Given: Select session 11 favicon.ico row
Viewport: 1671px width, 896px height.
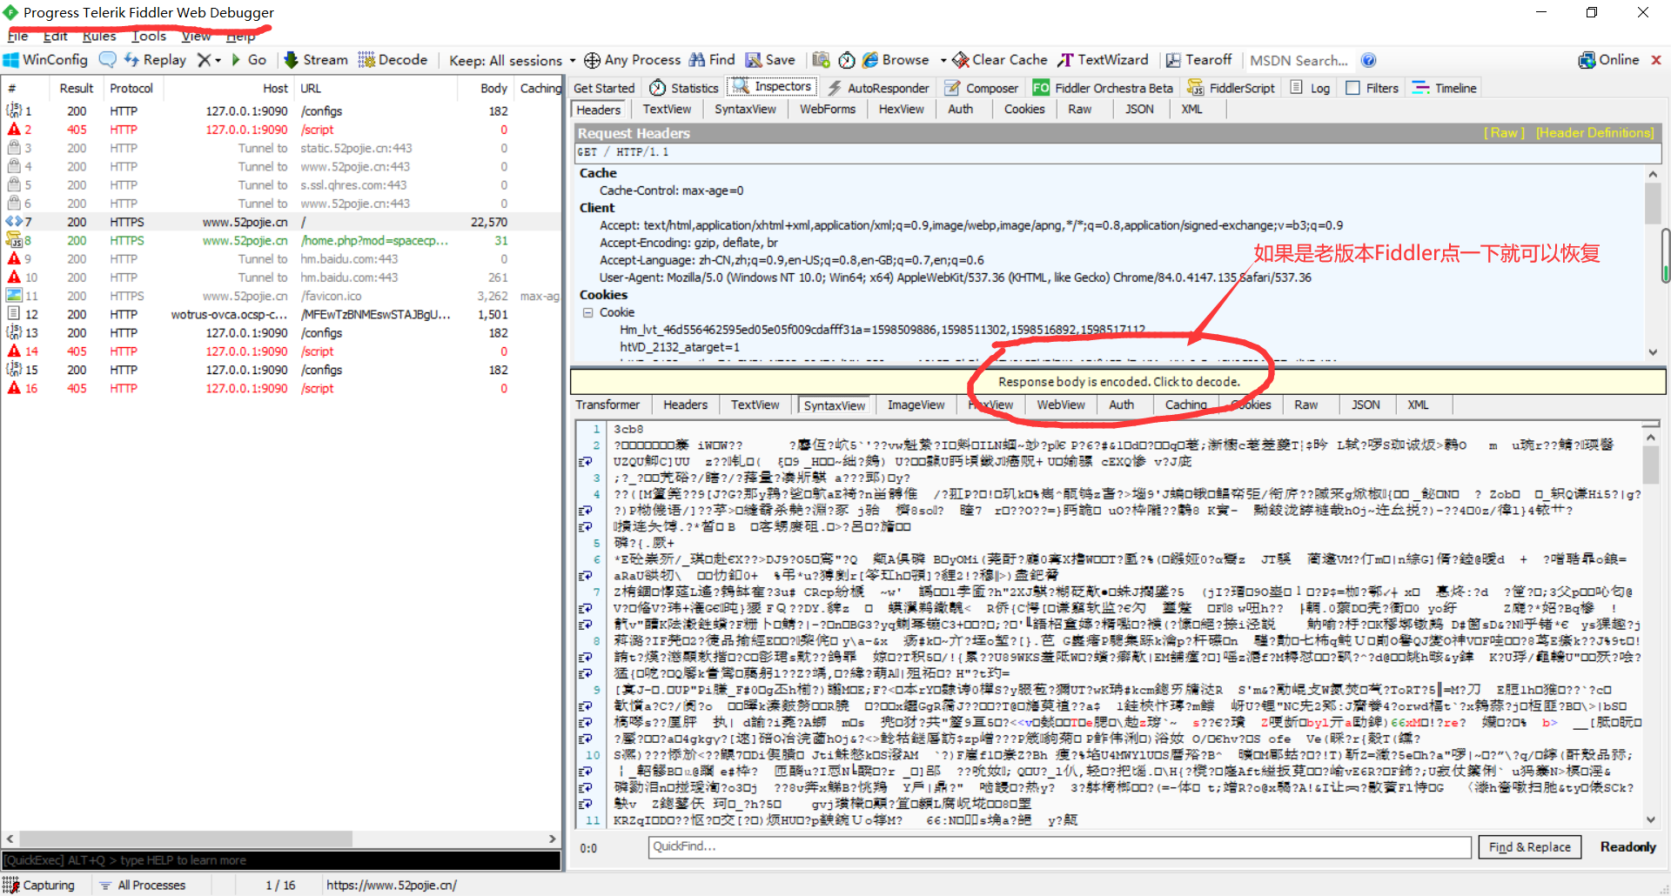Looking at the screenshot, I should coord(281,297).
